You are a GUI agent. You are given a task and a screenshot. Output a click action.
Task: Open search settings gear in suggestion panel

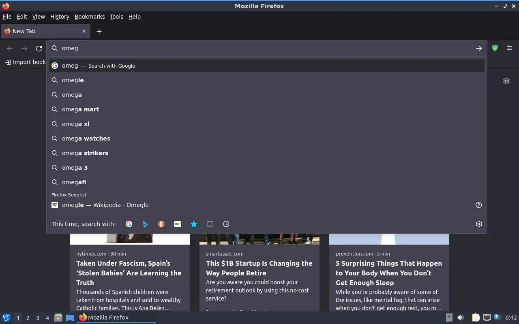[479, 224]
